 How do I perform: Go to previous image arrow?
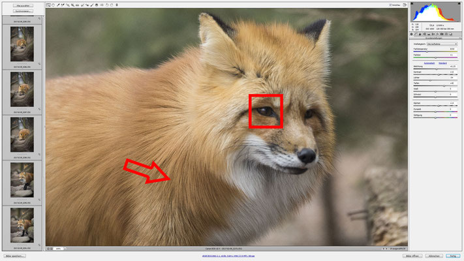click(x=383, y=249)
